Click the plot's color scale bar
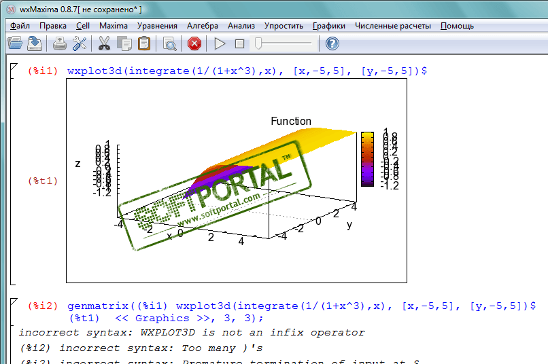This screenshot has height=364, width=548. click(367, 159)
